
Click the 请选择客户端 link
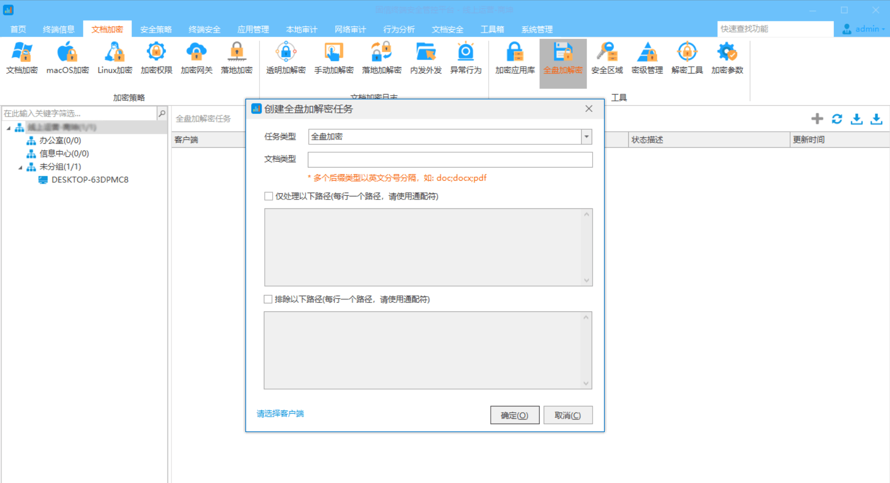[280, 414]
